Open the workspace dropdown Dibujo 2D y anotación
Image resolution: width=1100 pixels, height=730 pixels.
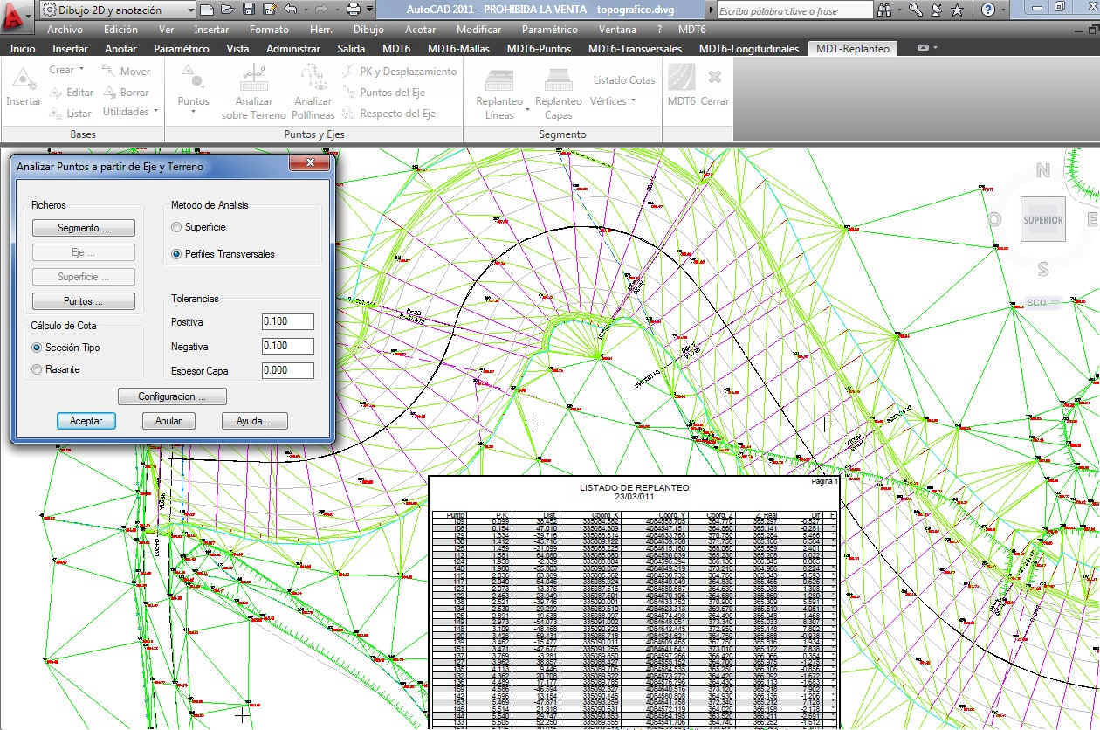(x=117, y=10)
